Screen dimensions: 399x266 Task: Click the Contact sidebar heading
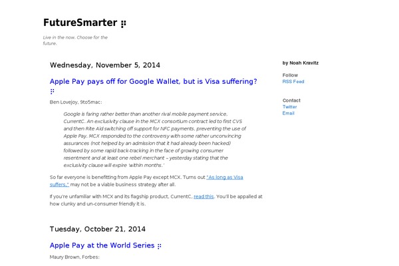coord(291,100)
